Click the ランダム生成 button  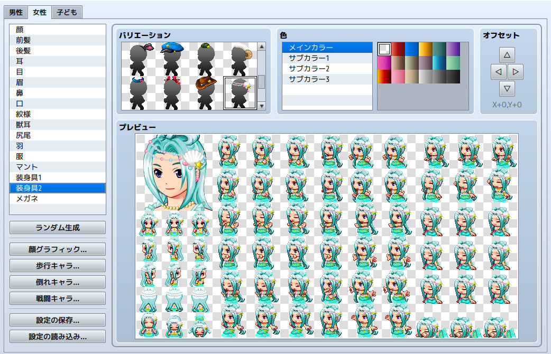tap(57, 228)
